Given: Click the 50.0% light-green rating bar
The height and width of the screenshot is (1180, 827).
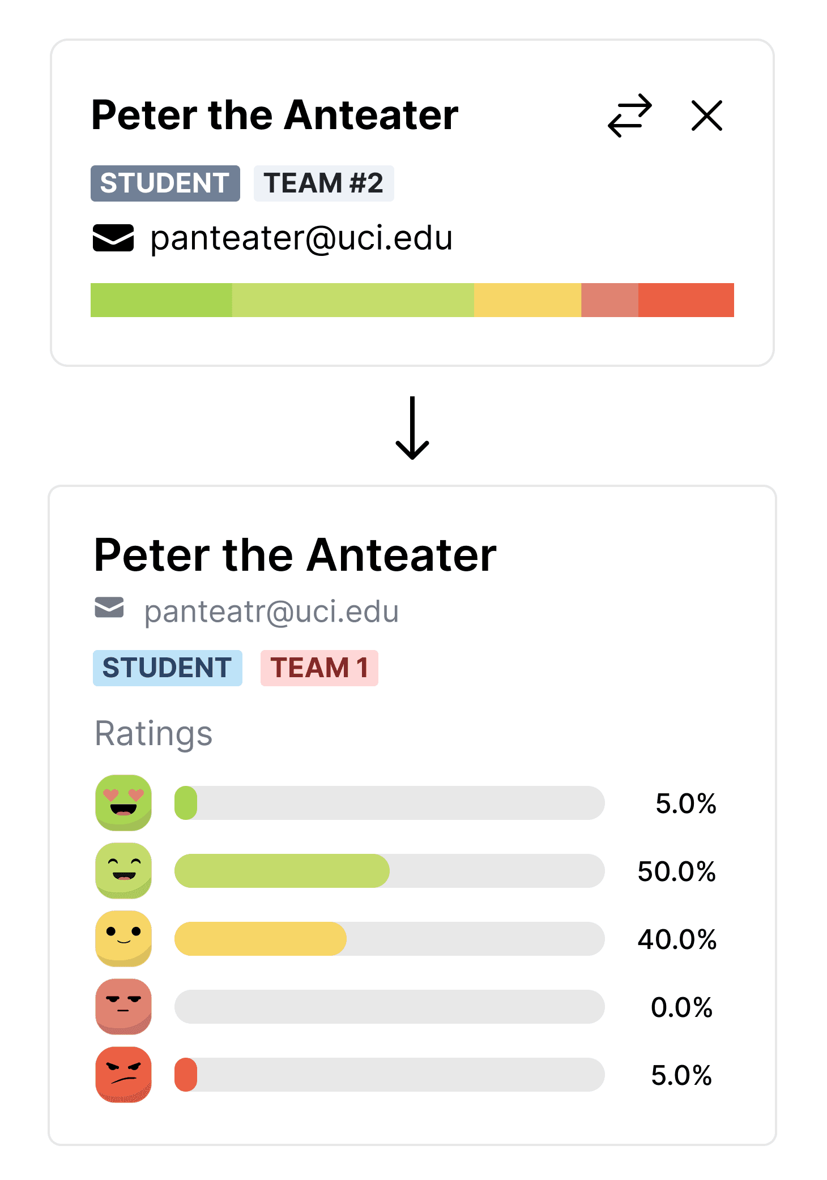Looking at the screenshot, I should click(390, 871).
